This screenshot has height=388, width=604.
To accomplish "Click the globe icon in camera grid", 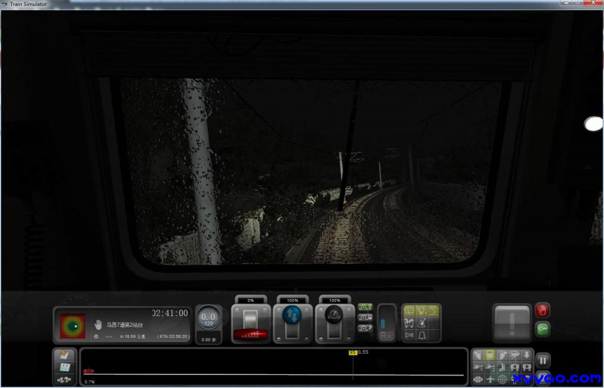I will [503, 379].
